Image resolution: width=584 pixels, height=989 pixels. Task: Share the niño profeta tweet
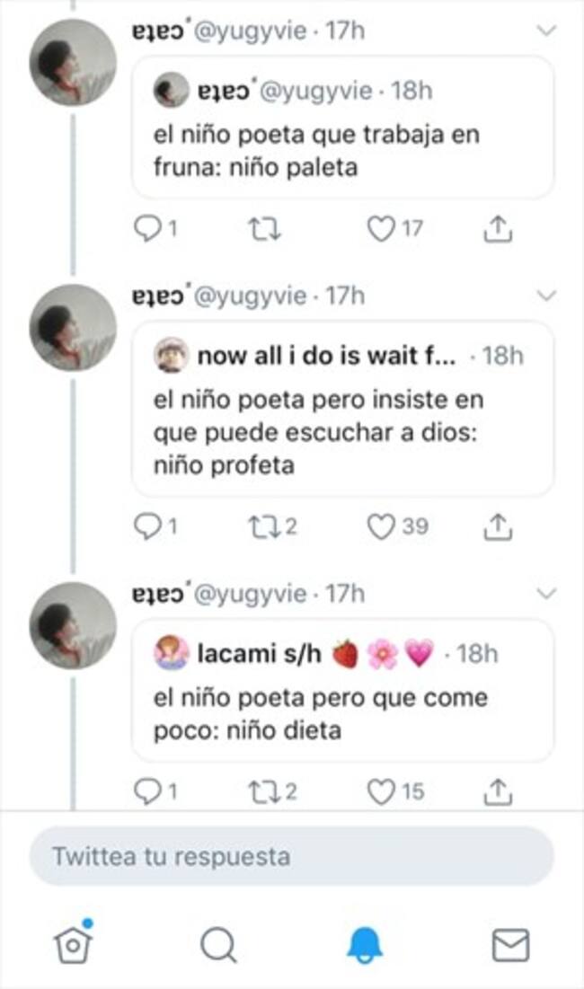pyautogui.click(x=497, y=527)
